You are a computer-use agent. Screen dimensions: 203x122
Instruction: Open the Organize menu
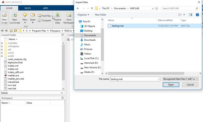83,15
